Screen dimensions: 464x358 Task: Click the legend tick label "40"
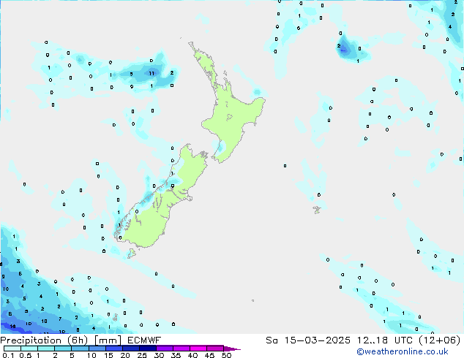tap(192, 355)
